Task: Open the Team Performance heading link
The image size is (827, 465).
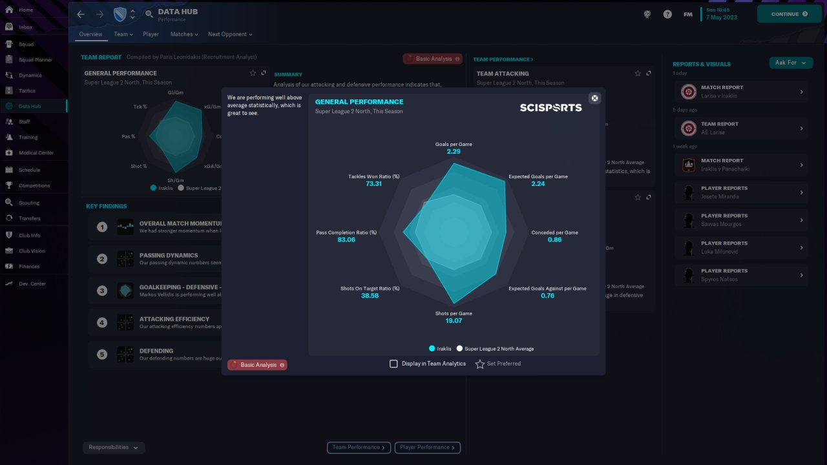Action: (503, 59)
